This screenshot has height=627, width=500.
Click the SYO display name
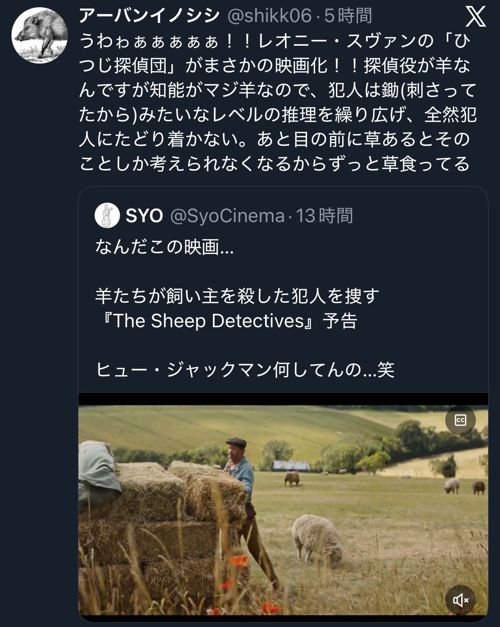tap(145, 216)
